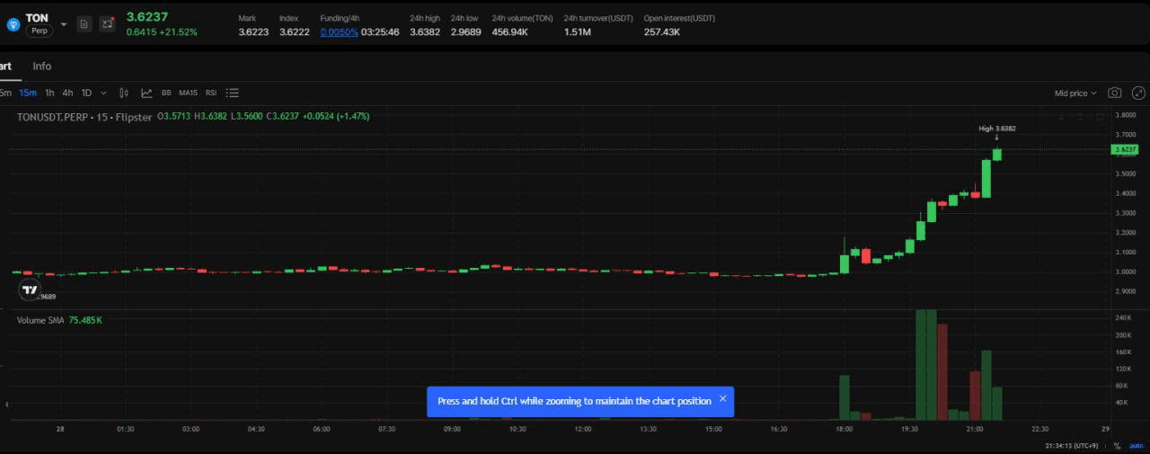Click the list settings icon after RSI
Image resolution: width=1150 pixels, height=454 pixels.
tap(233, 93)
